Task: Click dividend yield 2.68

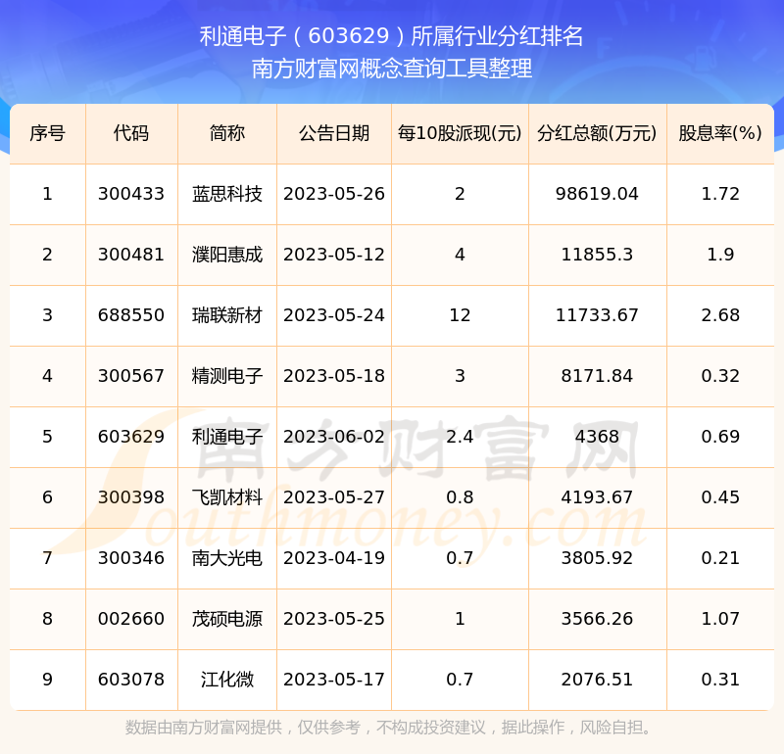Action: [x=720, y=315]
